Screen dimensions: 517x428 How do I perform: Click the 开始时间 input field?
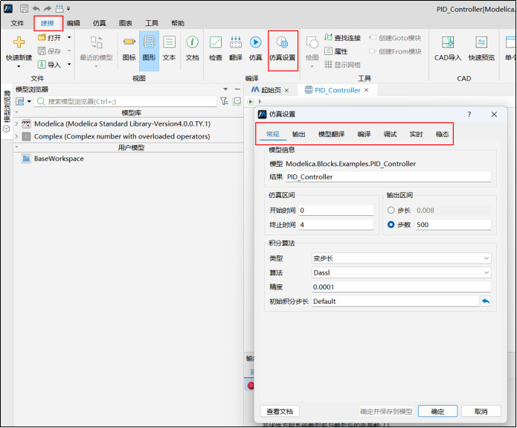point(336,210)
